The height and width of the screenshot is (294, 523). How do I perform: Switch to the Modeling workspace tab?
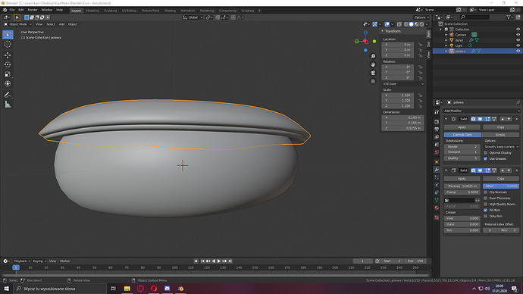pos(92,11)
